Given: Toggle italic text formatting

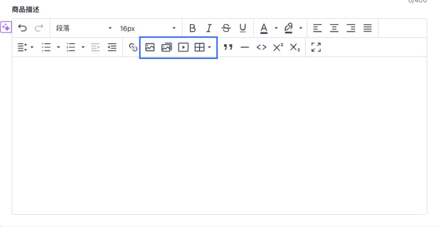Looking at the screenshot, I should (x=209, y=28).
